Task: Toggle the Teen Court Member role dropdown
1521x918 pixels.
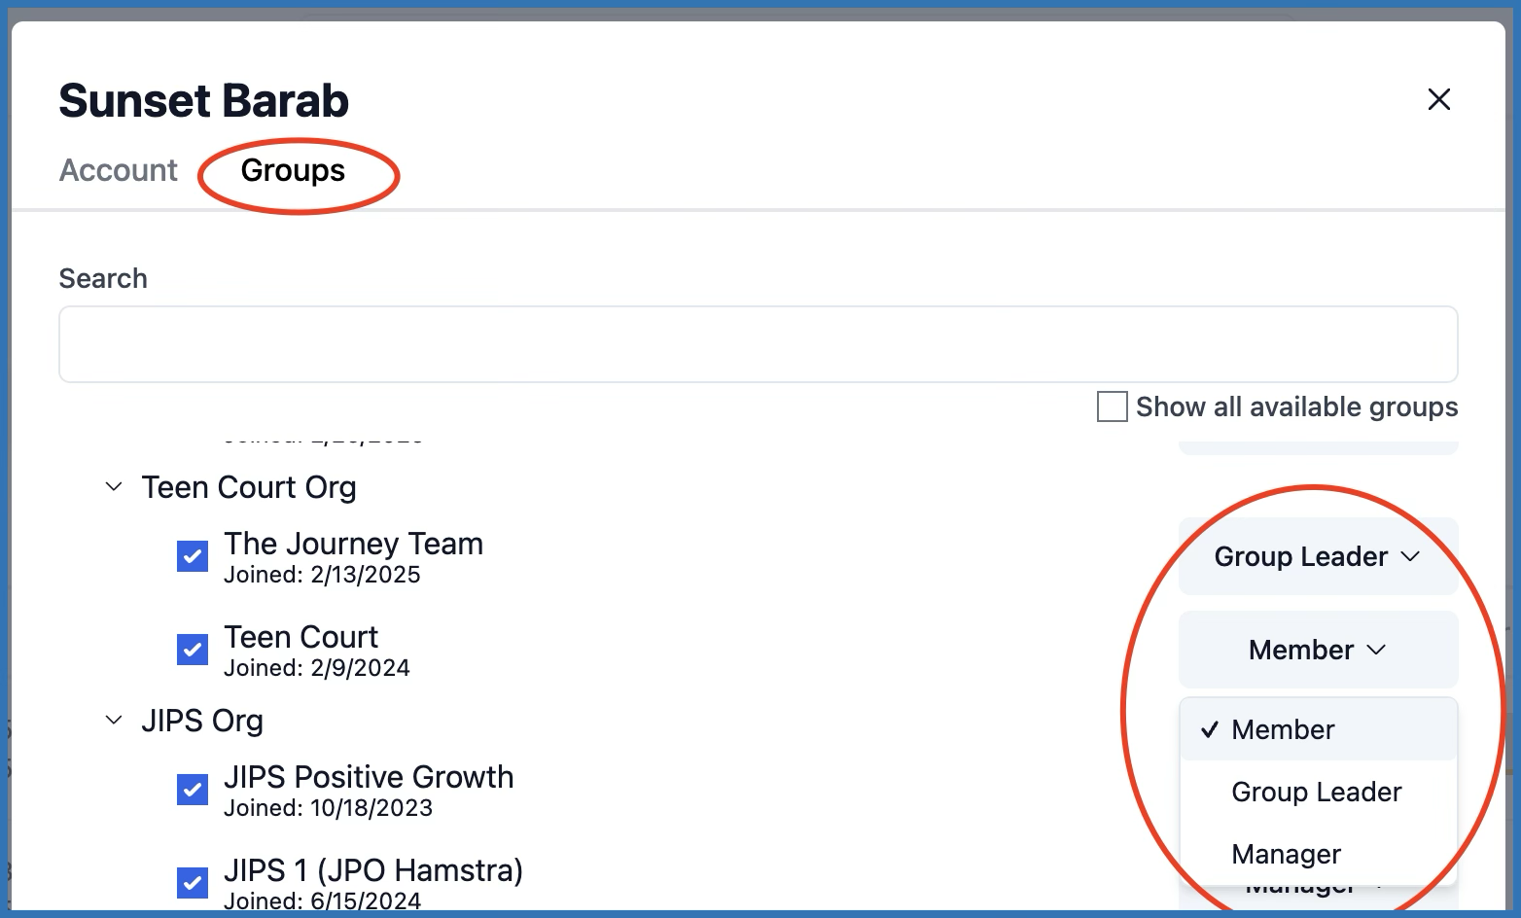Action: tap(1318, 650)
